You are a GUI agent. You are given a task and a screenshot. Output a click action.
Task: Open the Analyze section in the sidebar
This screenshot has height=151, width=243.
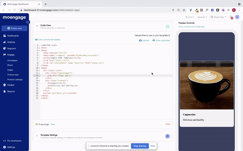click(9, 42)
